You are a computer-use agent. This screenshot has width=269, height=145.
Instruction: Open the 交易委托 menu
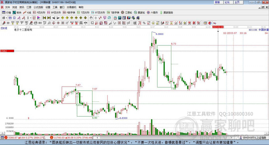tap(71, 7)
